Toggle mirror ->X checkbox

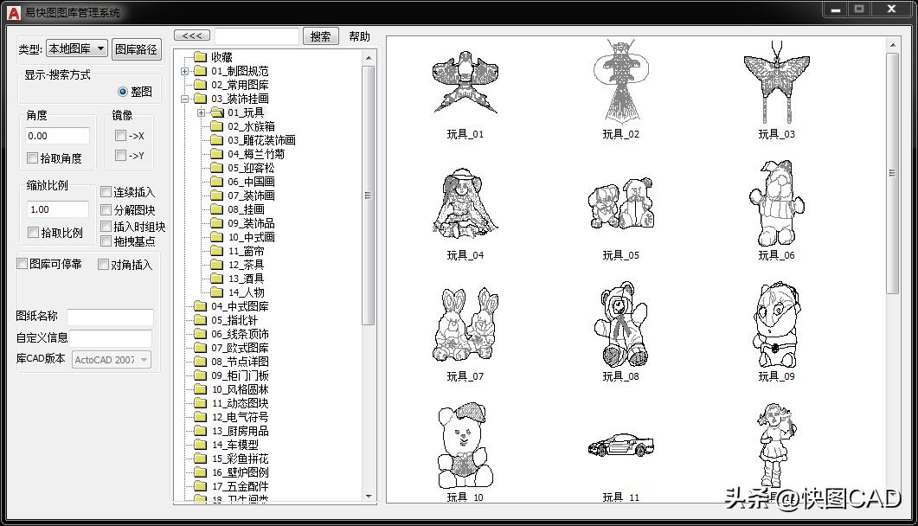pyautogui.click(x=120, y=135)
